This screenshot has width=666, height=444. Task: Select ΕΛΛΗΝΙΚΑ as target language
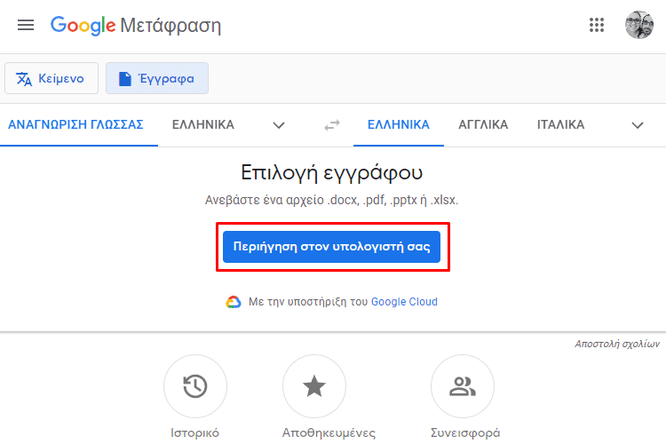click(x=399, y=125)
